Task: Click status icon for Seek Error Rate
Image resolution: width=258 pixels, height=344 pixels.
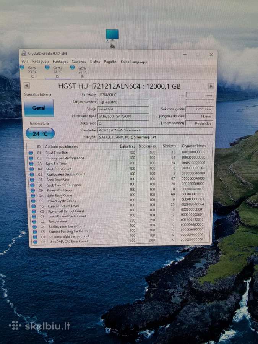Action: (32, 180)
